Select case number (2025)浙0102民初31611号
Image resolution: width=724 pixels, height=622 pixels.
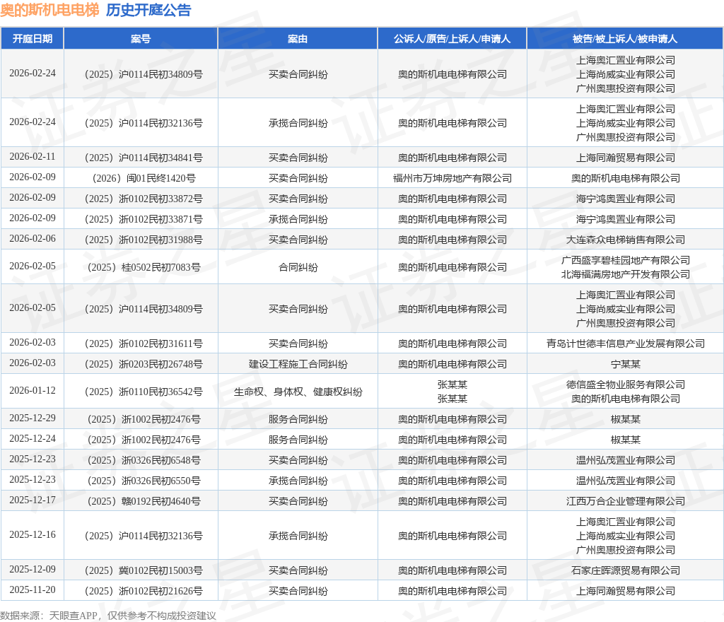(144, 344)
